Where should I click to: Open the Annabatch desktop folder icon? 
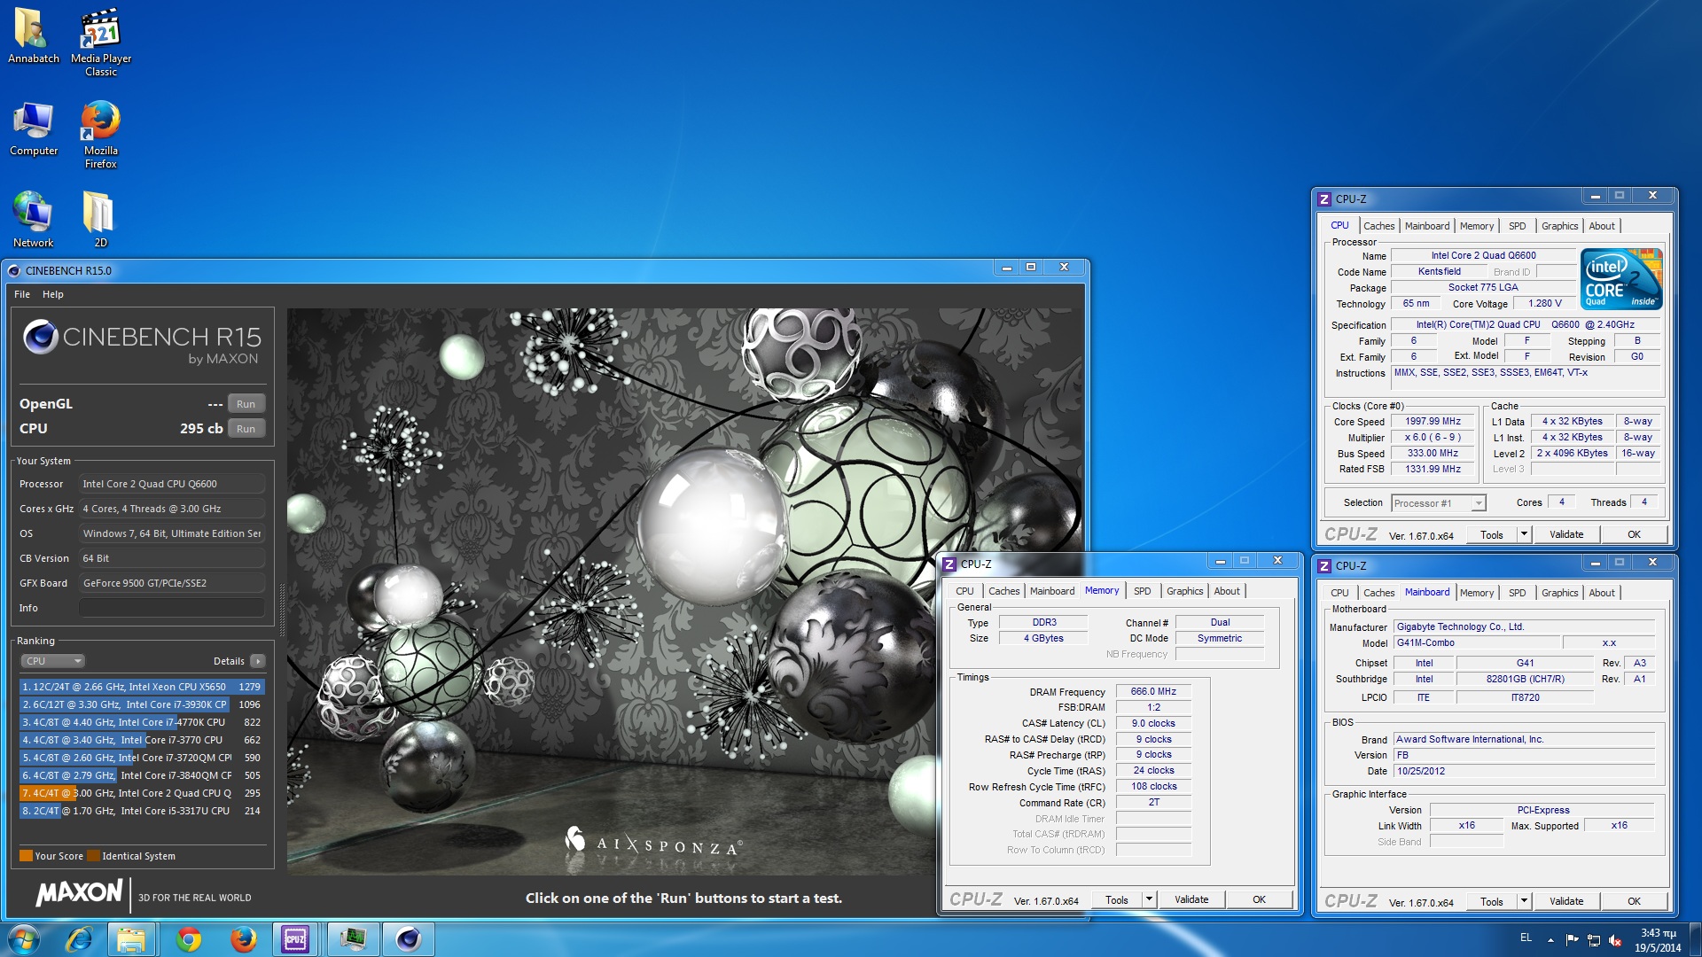coord(33,35)
